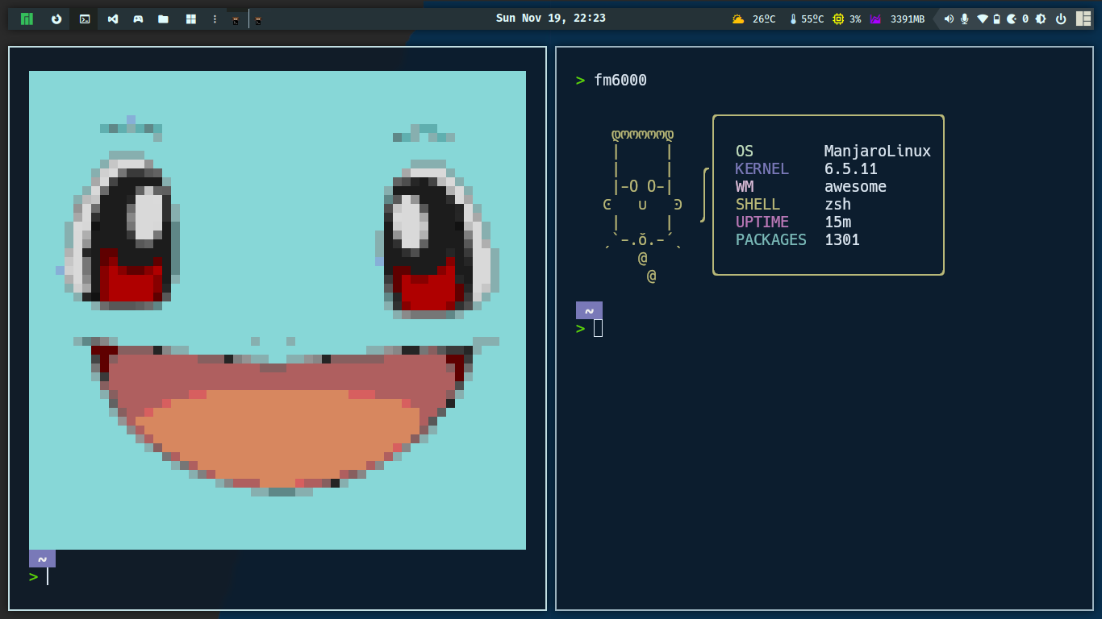Focus the terminal task left of separator

[x=235, y=19]
